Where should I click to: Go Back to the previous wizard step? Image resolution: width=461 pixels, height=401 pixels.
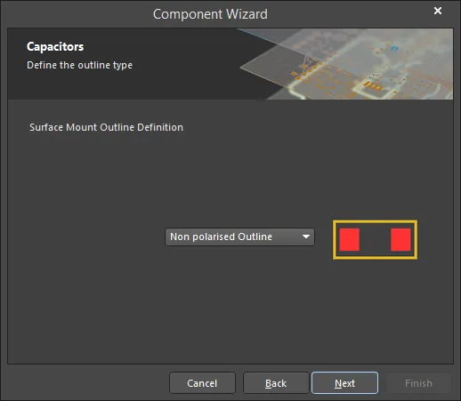coord(276,383)
